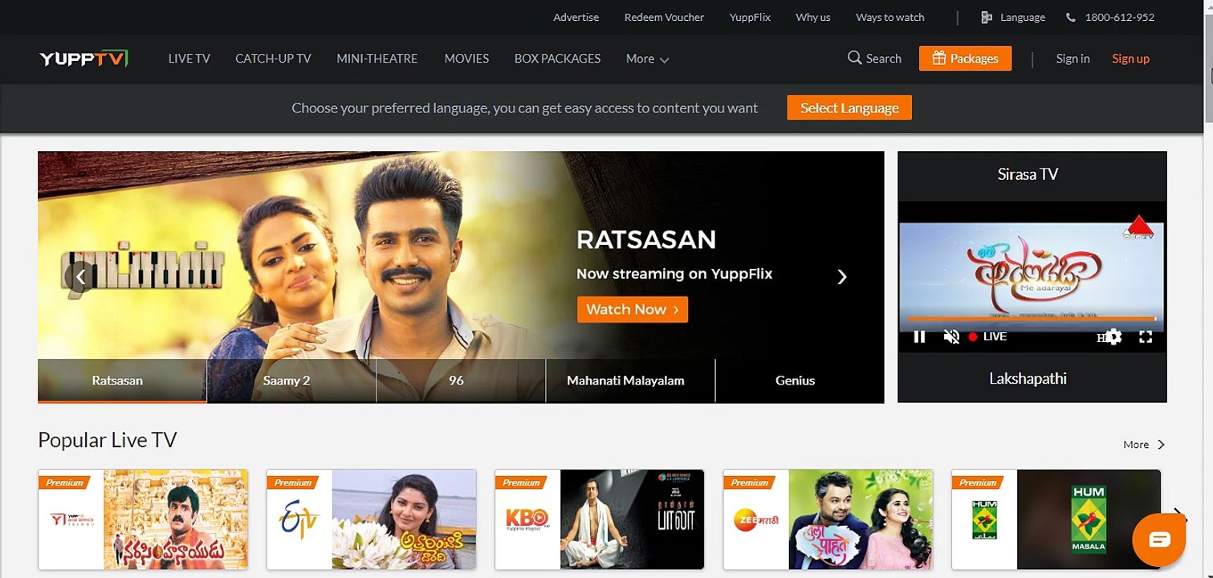This screenshot has height=578, width=1213.
Task: Advance to the next carousel slide
Action: click(x=841, y=277)
